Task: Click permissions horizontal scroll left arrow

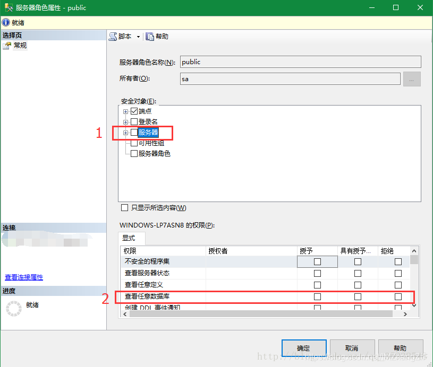Action: [125, 314]
